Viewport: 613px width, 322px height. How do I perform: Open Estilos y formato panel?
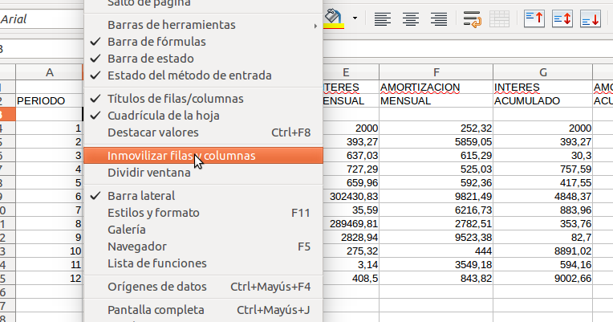203,213
